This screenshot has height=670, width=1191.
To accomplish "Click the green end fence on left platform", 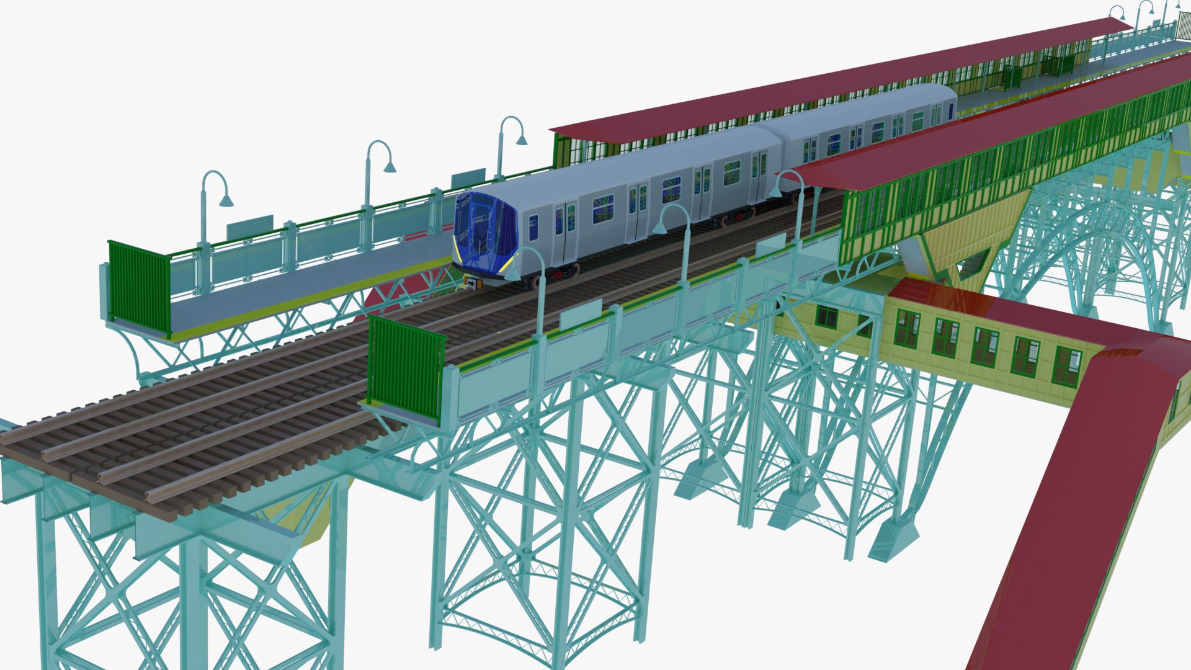I will coord(139,288).
